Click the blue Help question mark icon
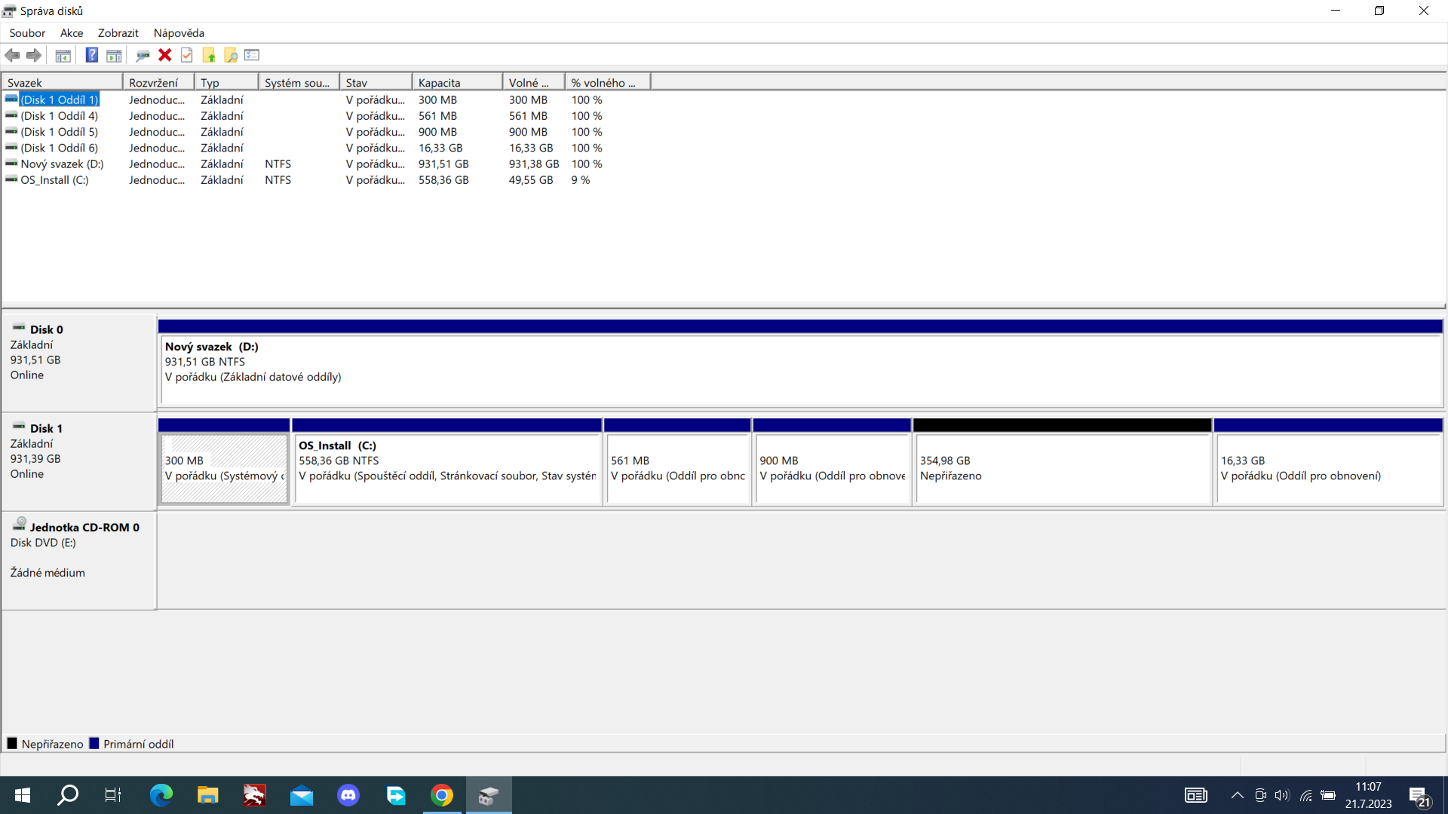 tap(91, 55)
